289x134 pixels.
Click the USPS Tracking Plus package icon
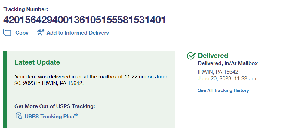[19, 116]
